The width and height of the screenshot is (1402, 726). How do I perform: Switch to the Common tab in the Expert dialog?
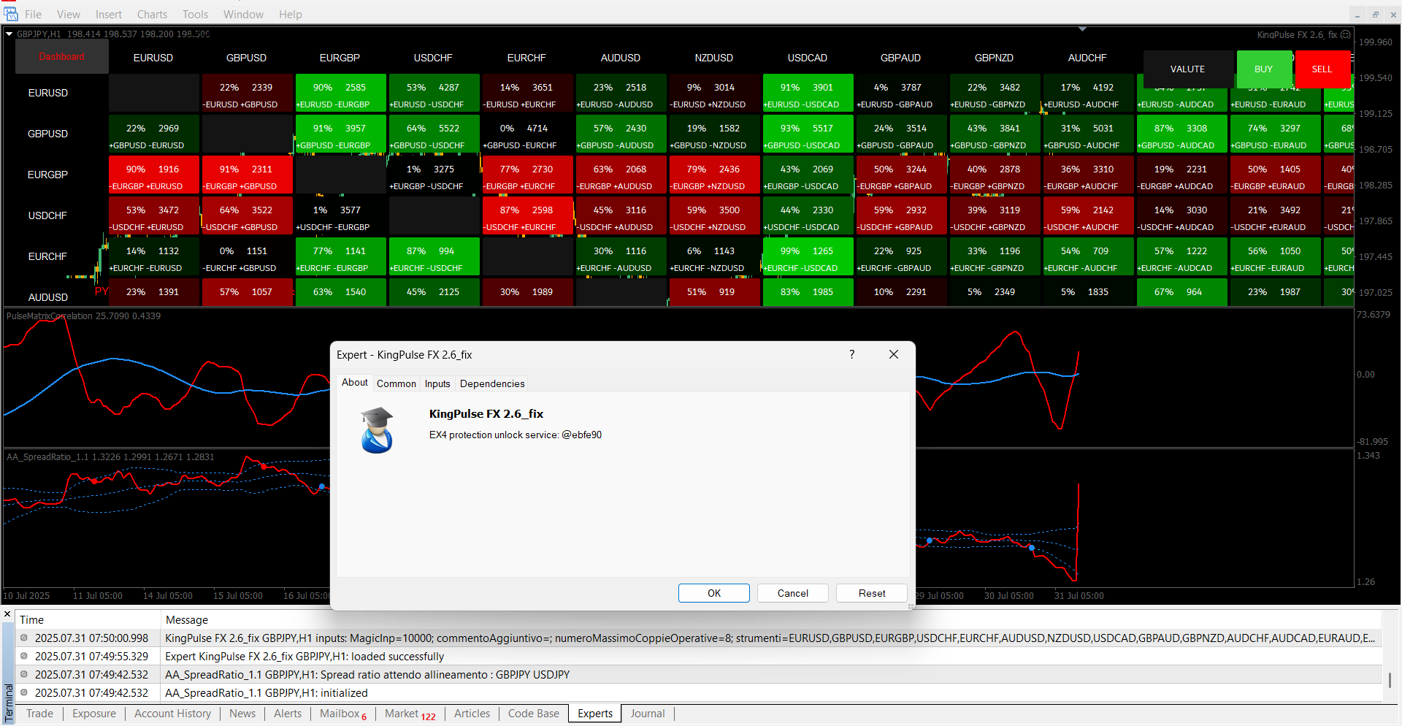[397, 383]
